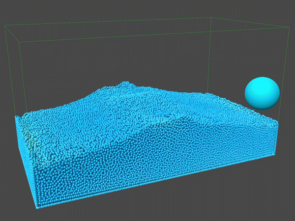Click the bounding box's back-right top corner
The width and height of the screenshot is (295, 221).
coord(211,18)
